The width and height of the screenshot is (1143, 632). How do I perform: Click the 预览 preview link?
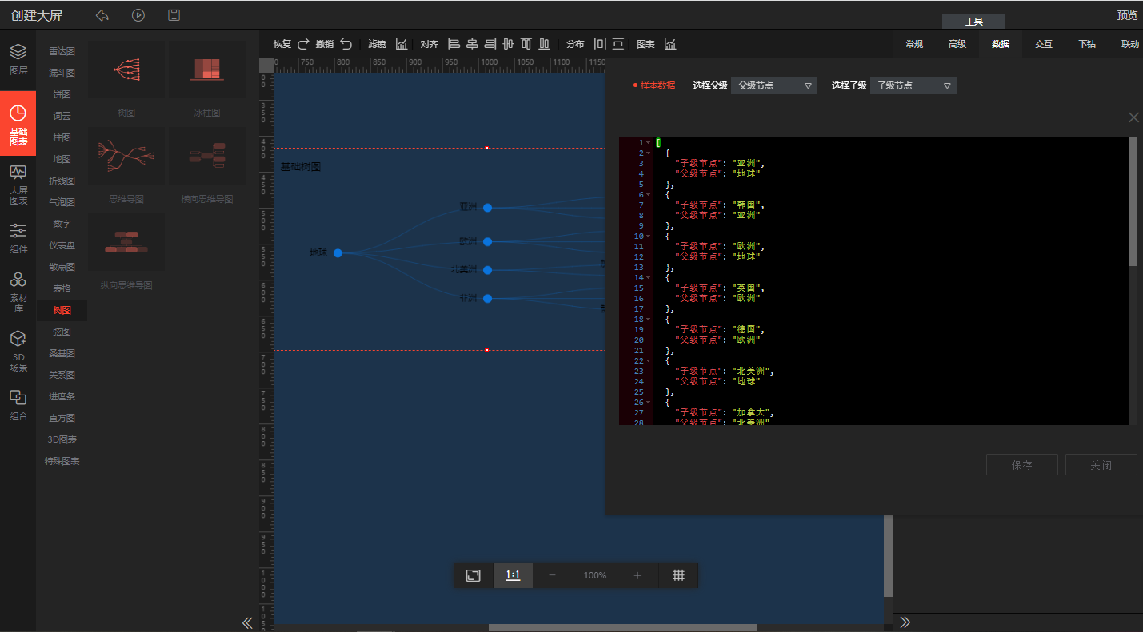coord(1127,15)
